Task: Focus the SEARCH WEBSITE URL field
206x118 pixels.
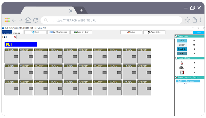Action: pyautogui.click(x=111, y=20)
